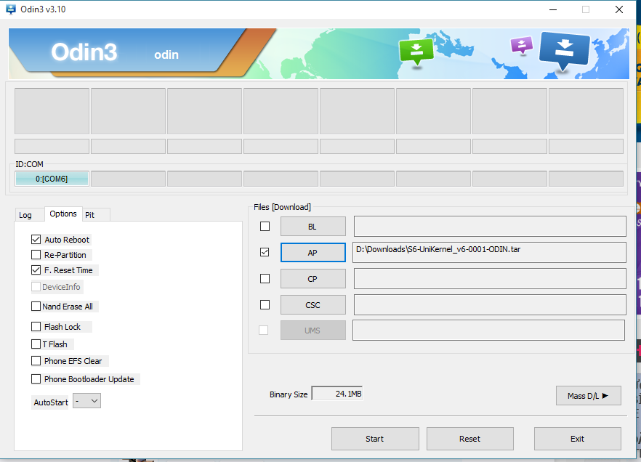The width and height of the screenshot is (641, 462).
Task: Open the Pit tab
Action: point(90,215)
